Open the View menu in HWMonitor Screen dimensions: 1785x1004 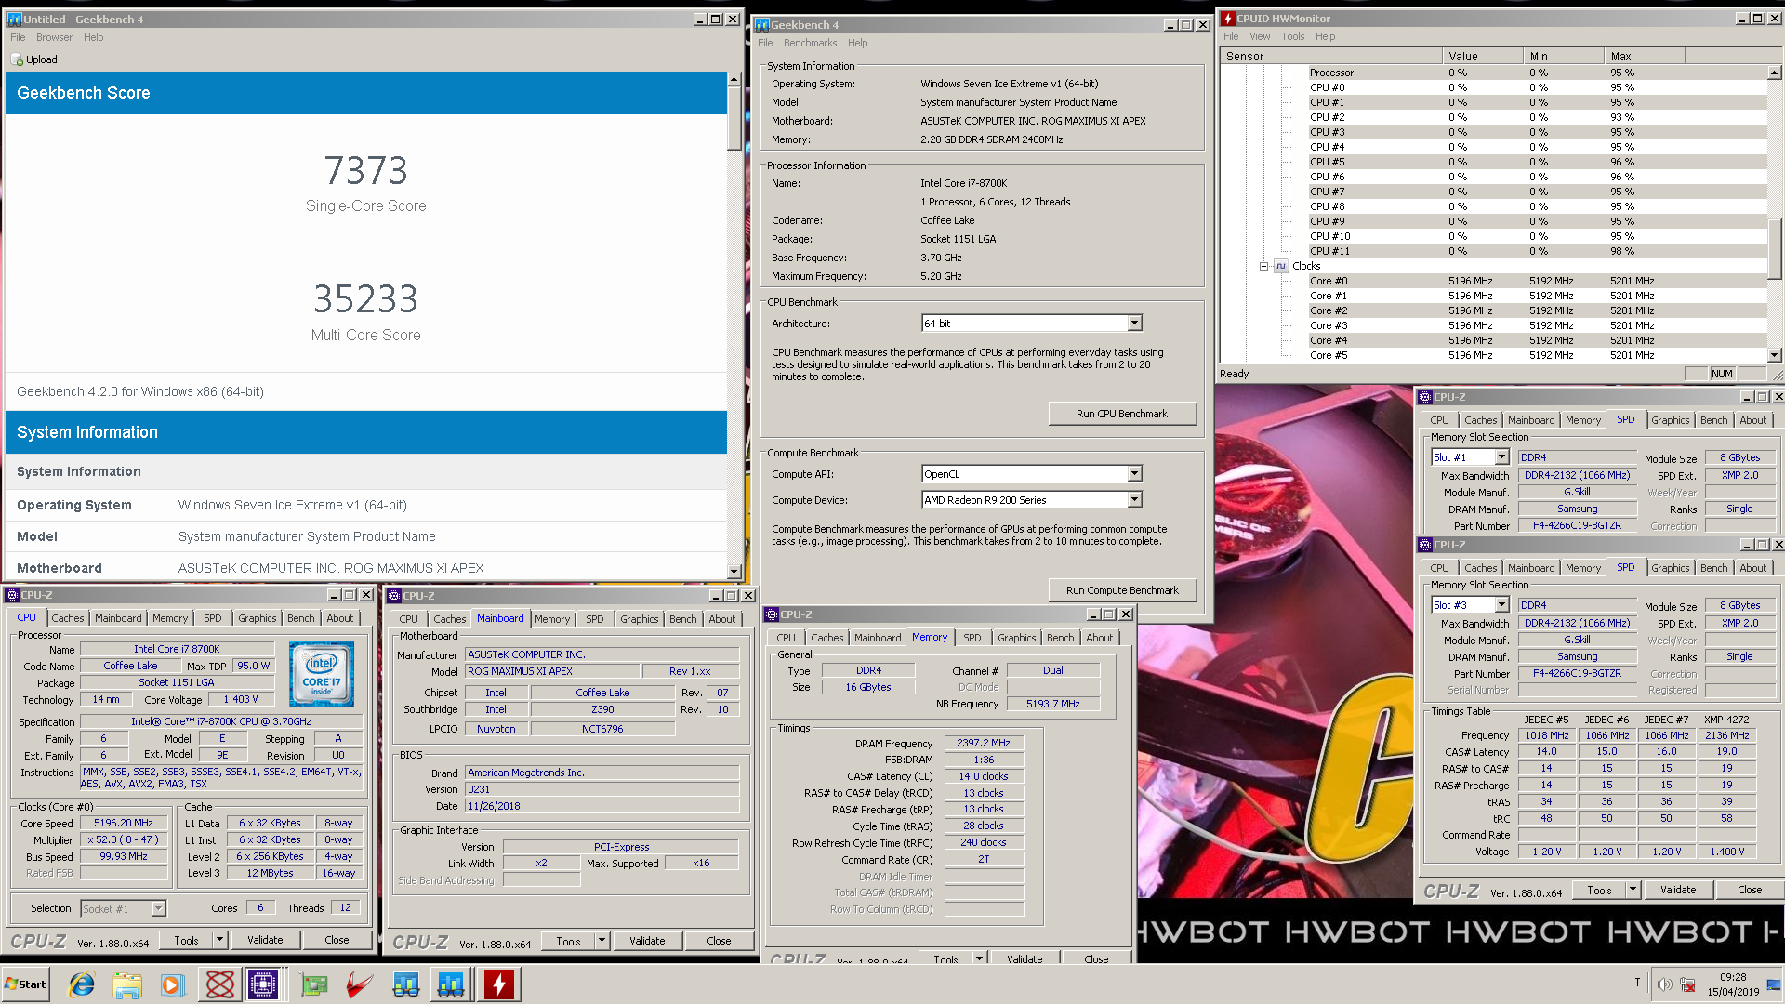[x=1260, y=37]
